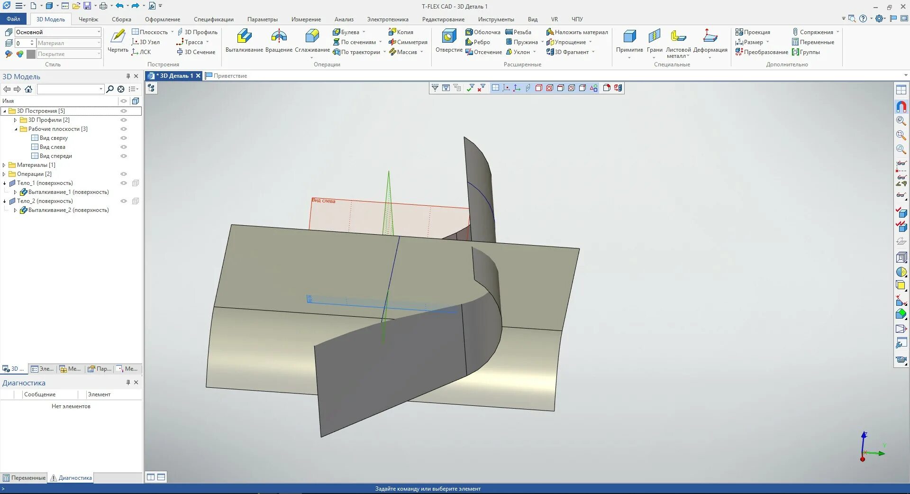
Task: Click the Плоскость (Workplane) tool
Action: point(150,32)
